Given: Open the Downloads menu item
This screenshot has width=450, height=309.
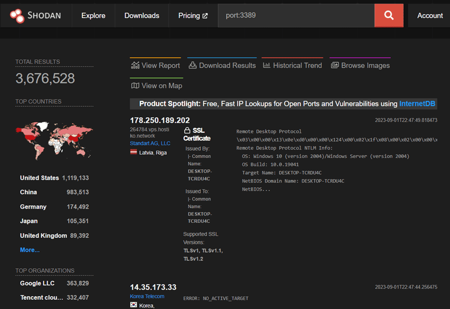Looking at the screenshot, I should [x=141, y=15].
